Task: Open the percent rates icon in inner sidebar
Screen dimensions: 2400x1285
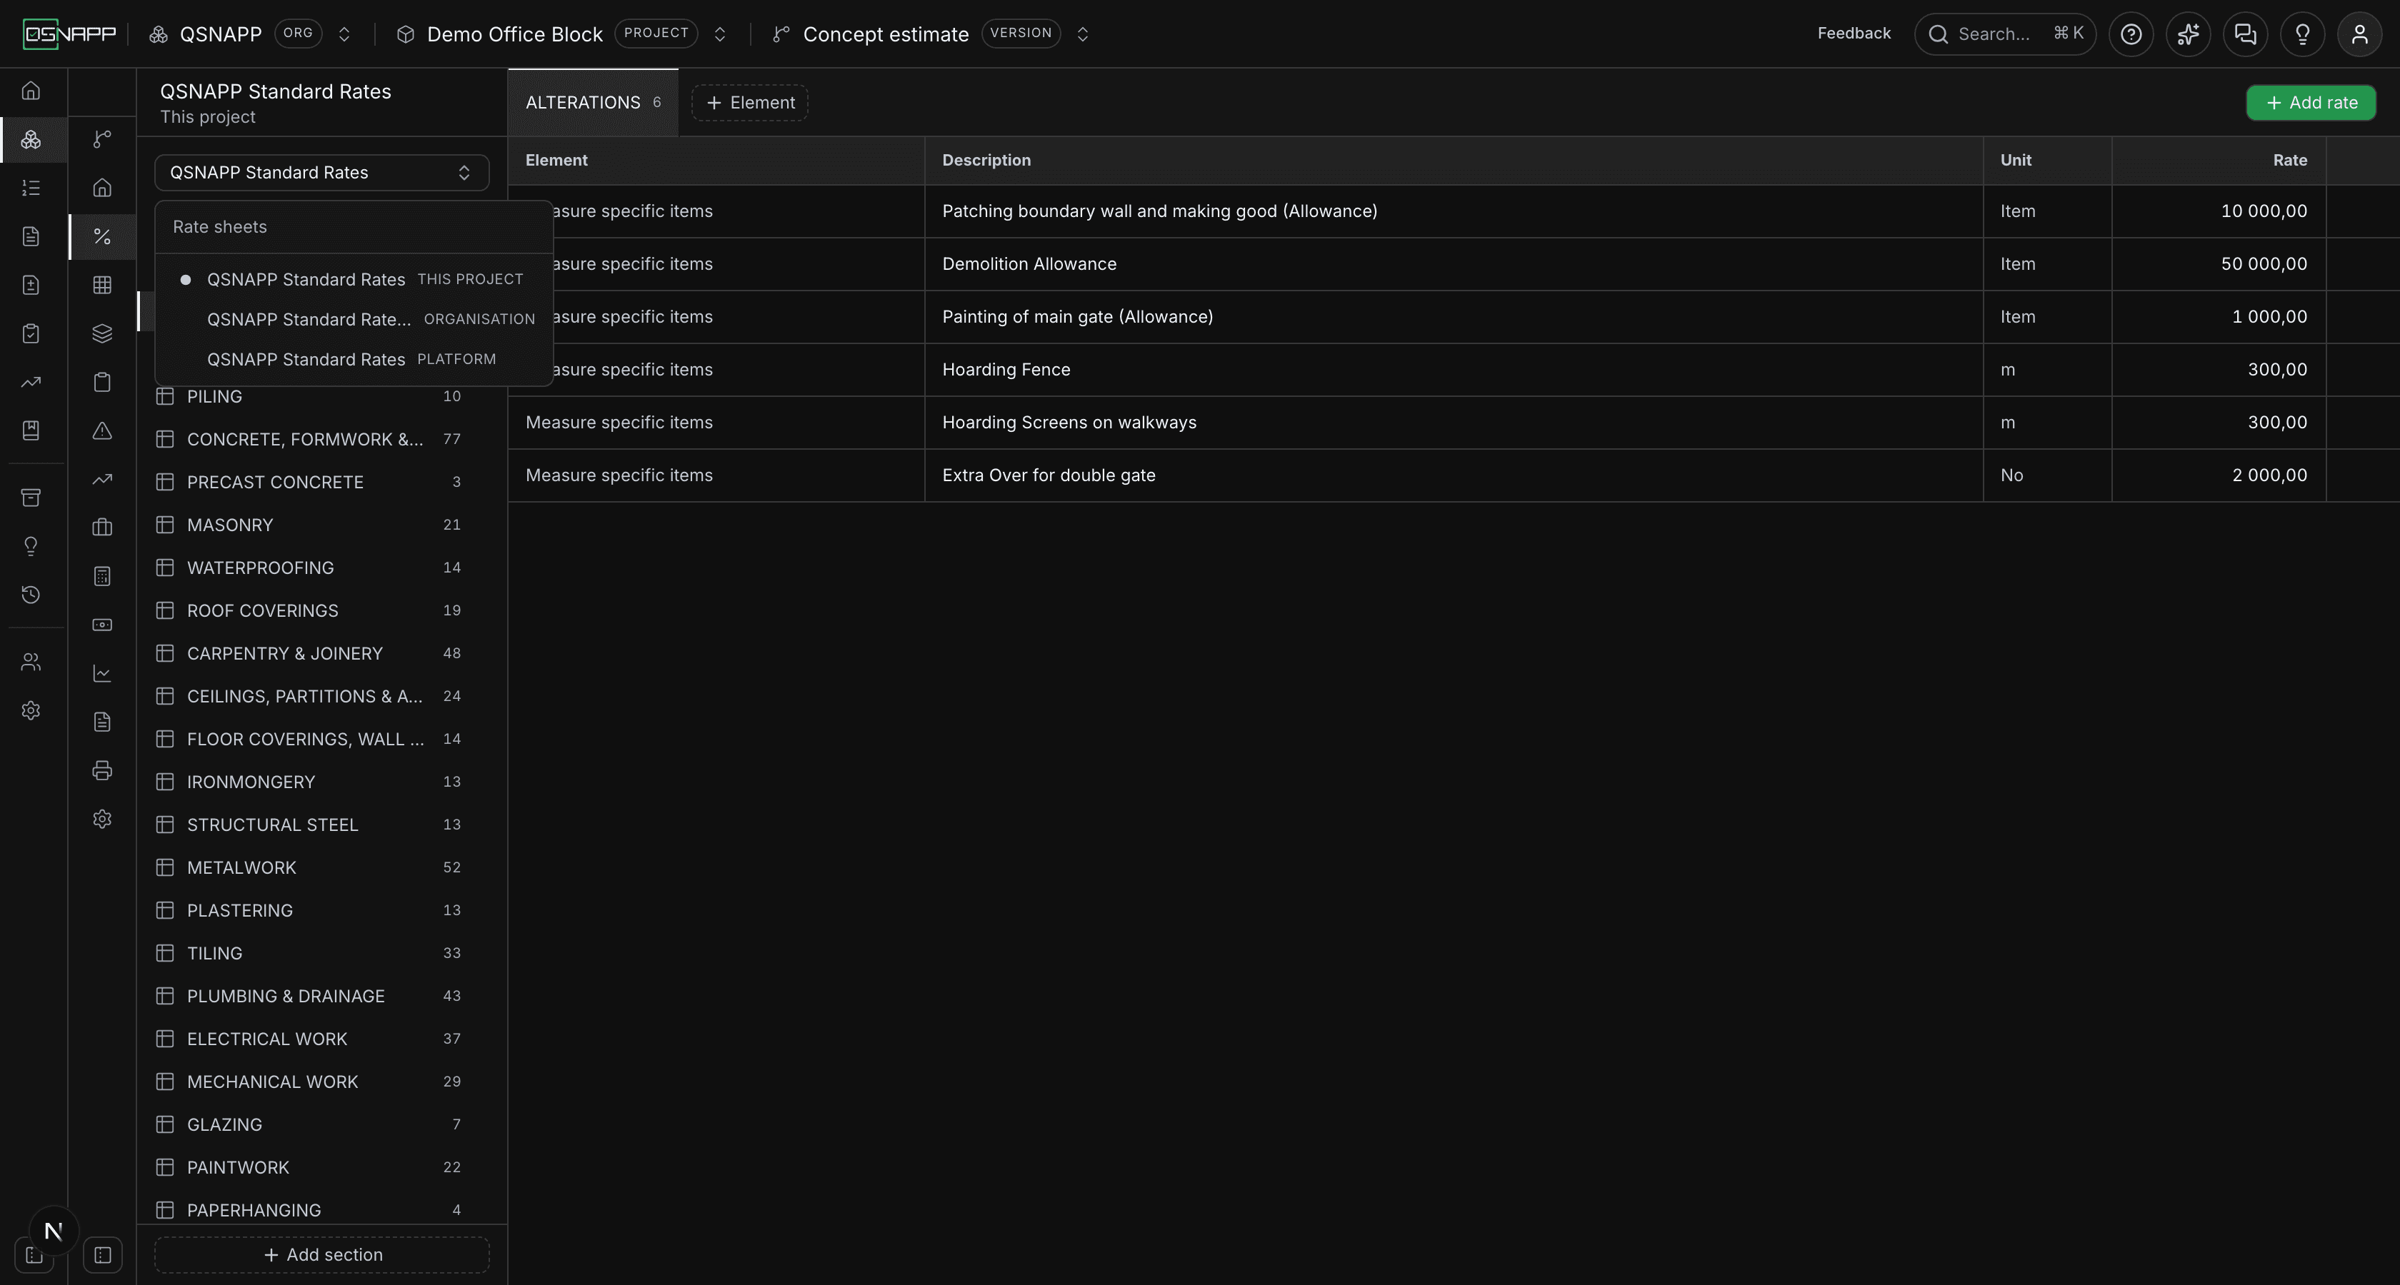Action: pyautogui.click(x=102, y=236)
